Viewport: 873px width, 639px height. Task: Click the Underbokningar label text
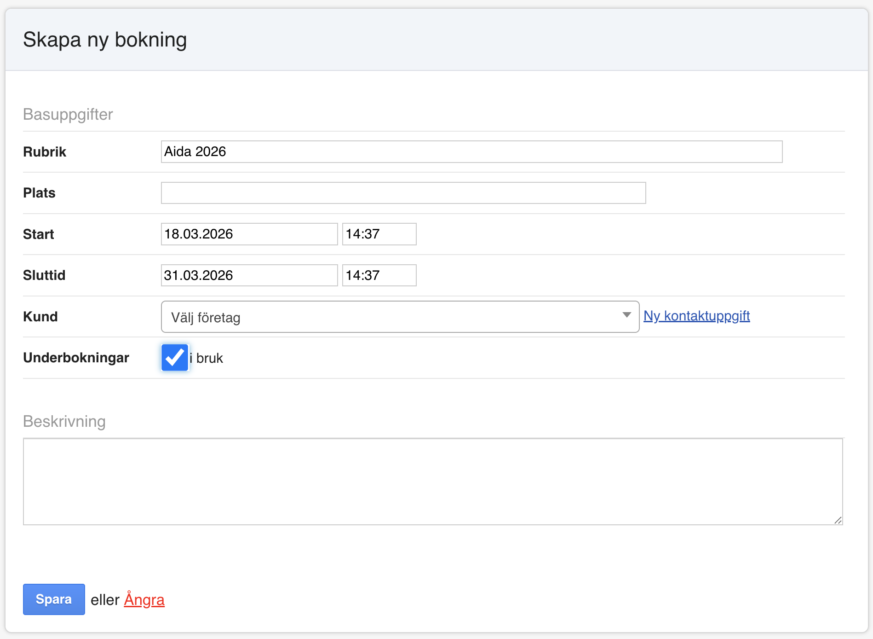[x=76, y=358]
